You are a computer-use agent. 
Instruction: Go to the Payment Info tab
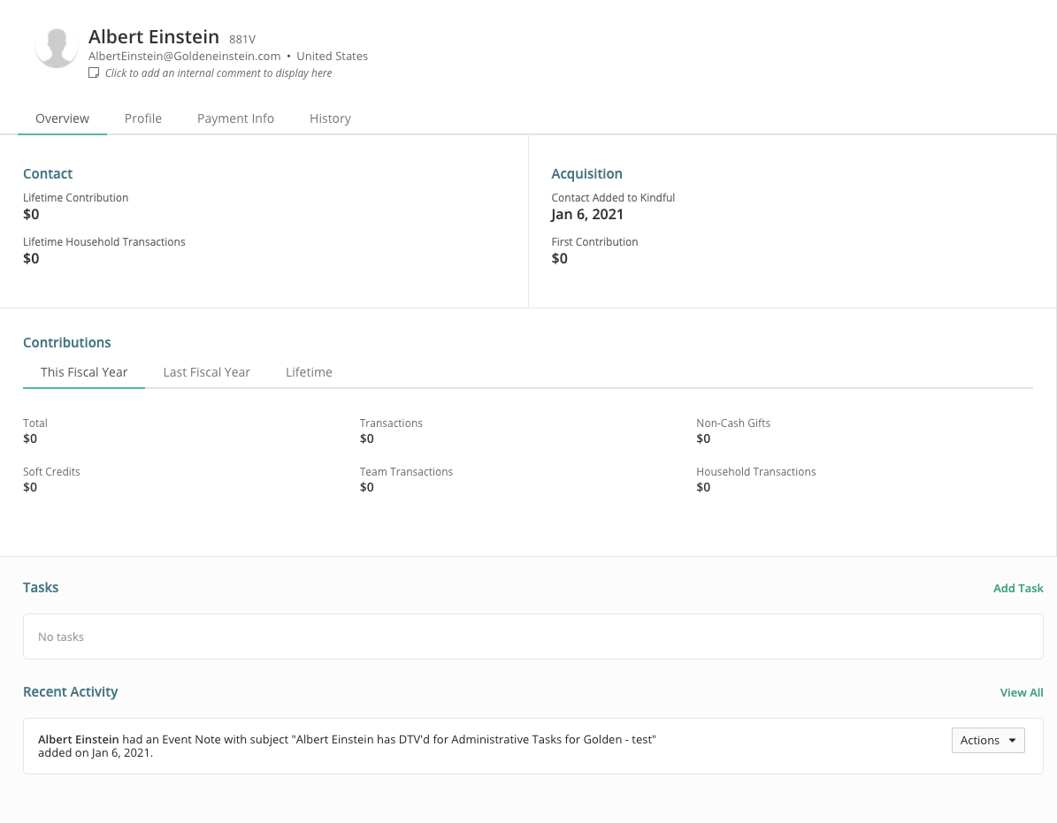click(x=235, y=118)
